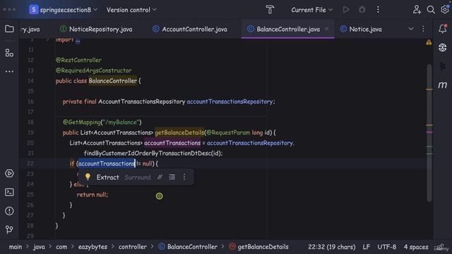Image resolution: width=452 pixels, height=254 pixels.
Task: Switch to AccountController.java tab
Action: coord(190,29)
